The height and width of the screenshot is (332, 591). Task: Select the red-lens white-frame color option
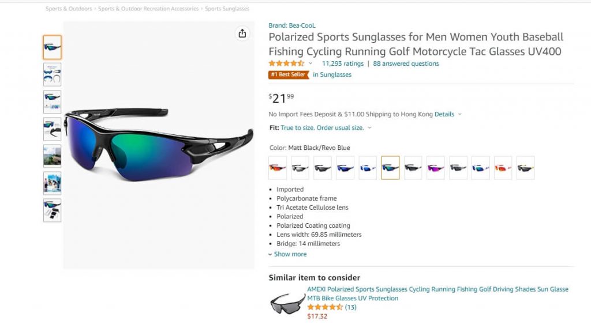[x=503, y=168]
